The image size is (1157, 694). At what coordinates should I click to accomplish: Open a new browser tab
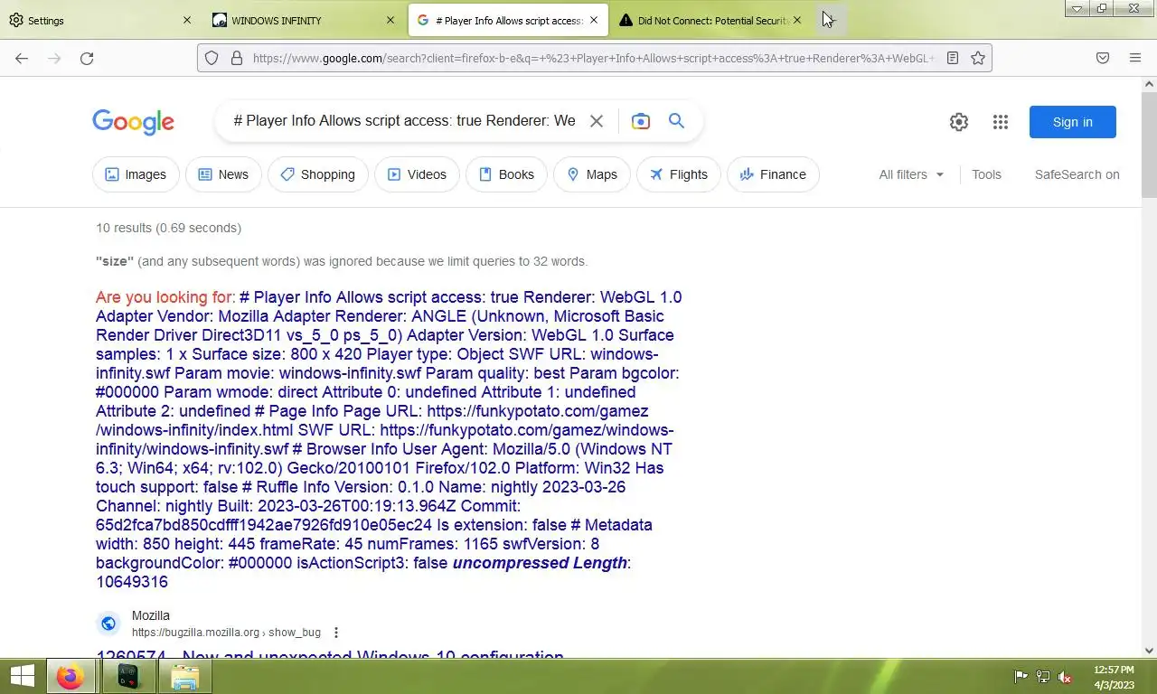pos(829,20)
